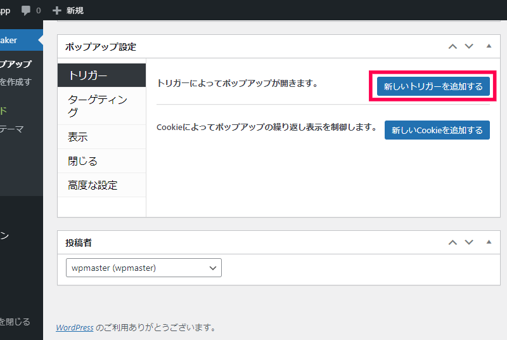This screenshot has height=340, width=507.
Task: Open the 閉じる settings tab
Action: coord(101,161)
